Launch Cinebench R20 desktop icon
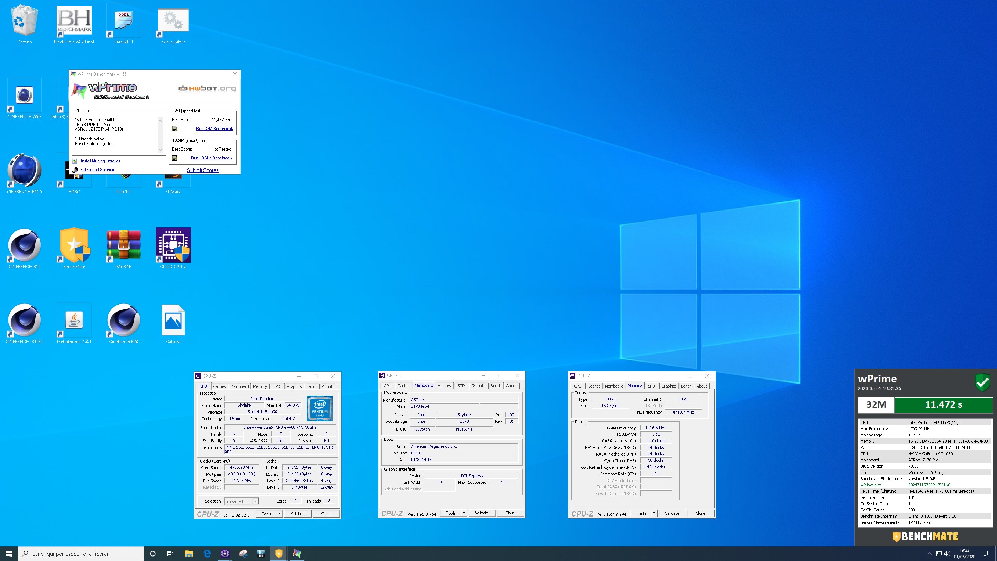 click(x=123, y=324)
